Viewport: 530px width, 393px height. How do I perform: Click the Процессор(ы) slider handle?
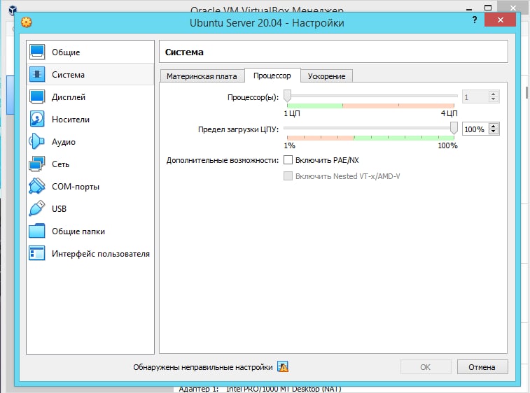pyautogui.click(x=287, y=96)
